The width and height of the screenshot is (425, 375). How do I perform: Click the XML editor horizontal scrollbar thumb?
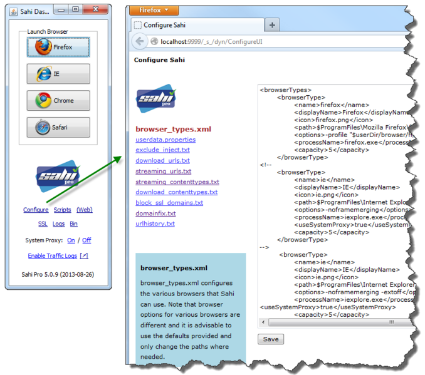pos(342,322)
